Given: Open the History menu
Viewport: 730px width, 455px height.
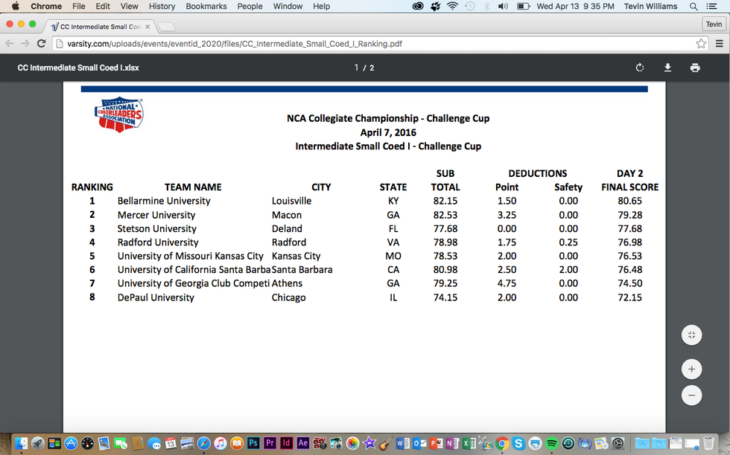Looking at the screenshot, I should (162, 6).
